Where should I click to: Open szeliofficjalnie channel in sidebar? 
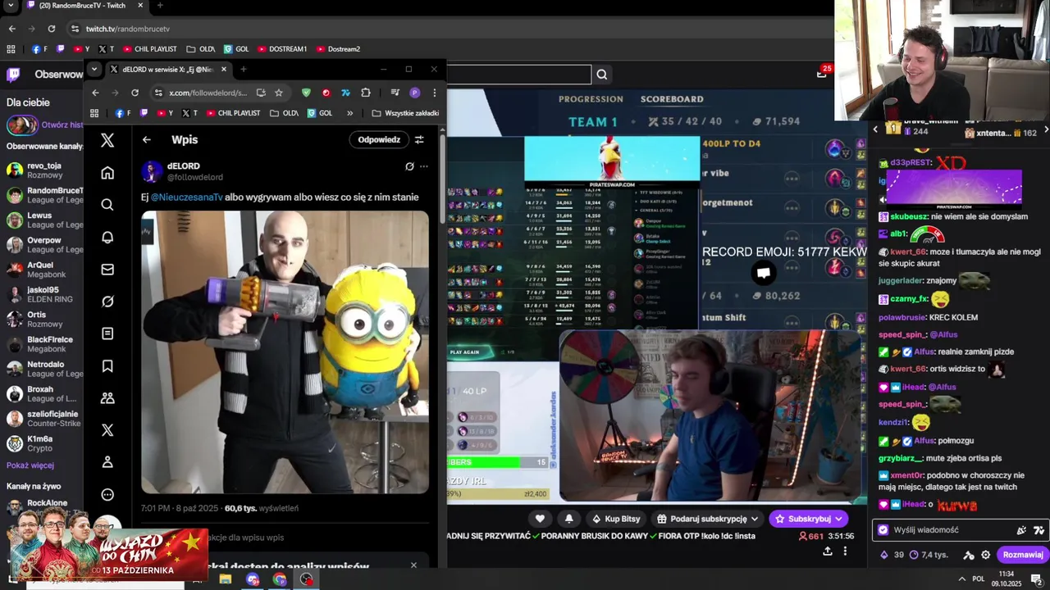[43, 418]
